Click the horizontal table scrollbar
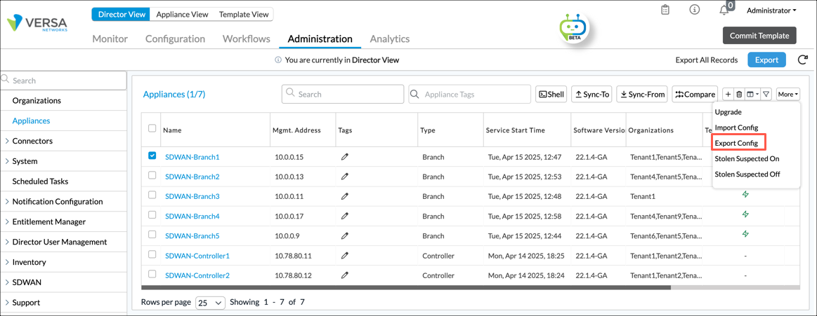This screenshot has width=817, height=316. (x=406, y=287)
